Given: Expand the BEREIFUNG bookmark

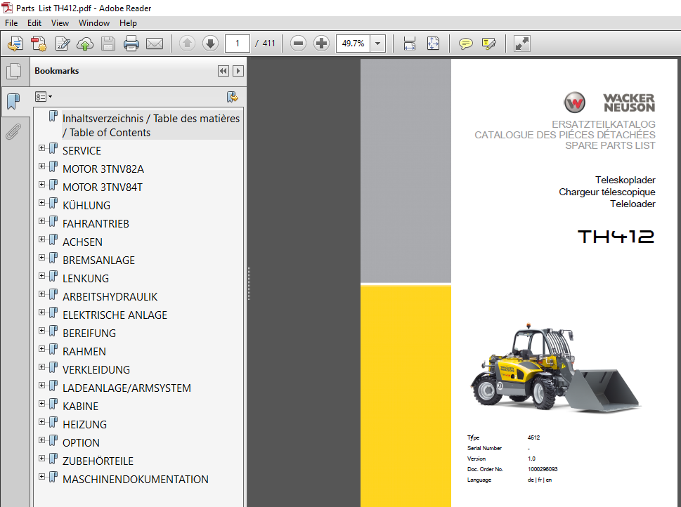Looking at the screenshot, I should tap(41, 330).
